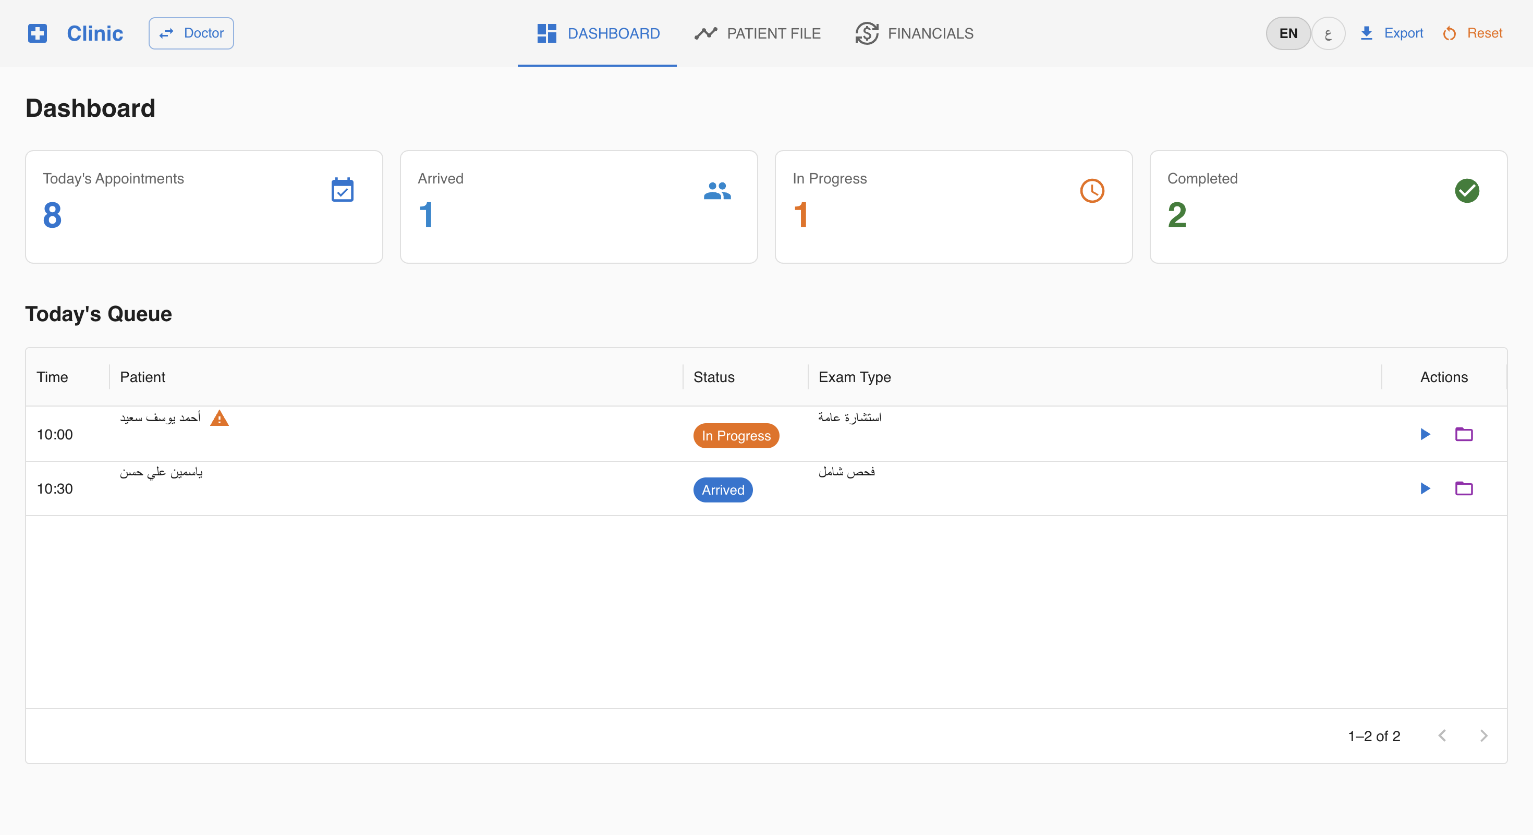
Task: Select the EN language option
Action: 1287,33
